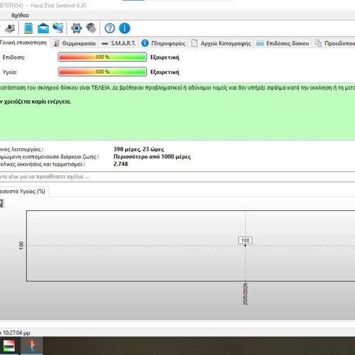This screenshot has height=355, width=355.
Task: Open the Αρχείο Καταγραφής tab
Action: pos(221,43)
